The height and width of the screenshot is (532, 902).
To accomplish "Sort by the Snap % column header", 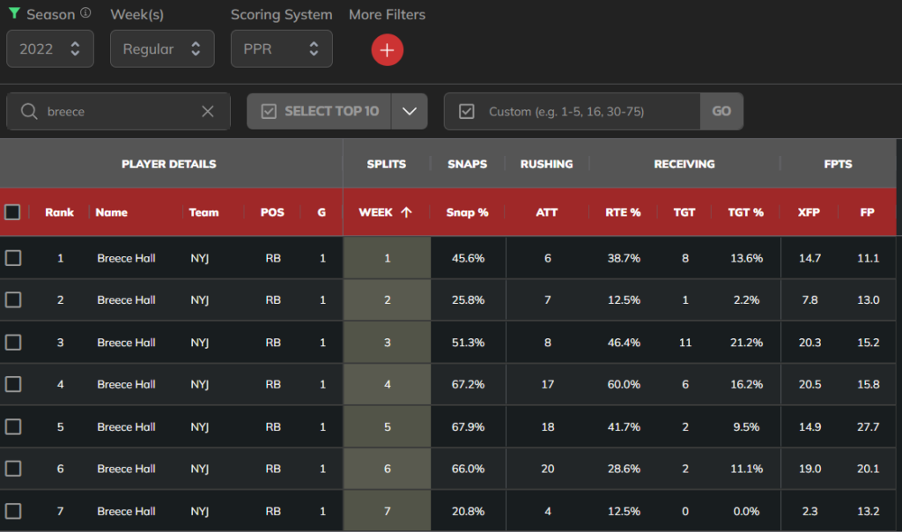I will pyautogui.click(x=467, y=212).
